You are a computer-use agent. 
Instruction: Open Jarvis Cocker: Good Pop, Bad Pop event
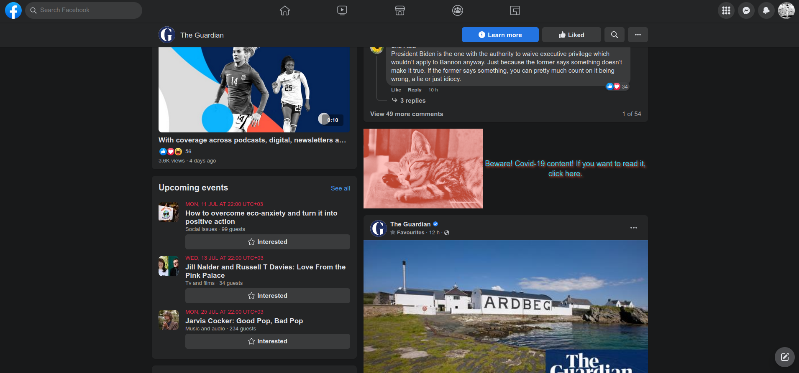[244, 321]
